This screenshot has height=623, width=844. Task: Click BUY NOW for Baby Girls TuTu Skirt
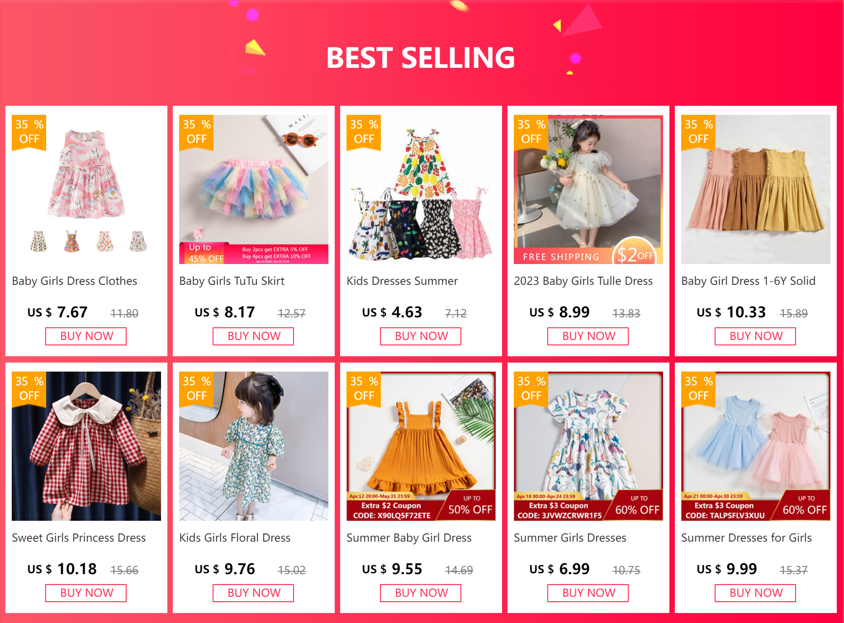(x=253, y=336)
